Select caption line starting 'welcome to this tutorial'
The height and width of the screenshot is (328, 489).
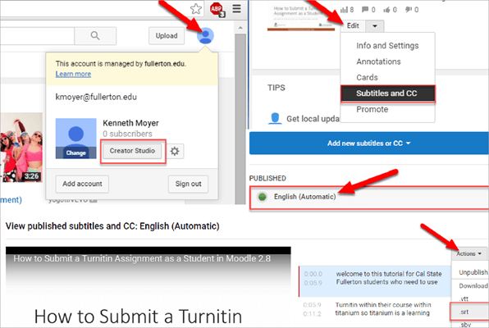coord(389,278)
